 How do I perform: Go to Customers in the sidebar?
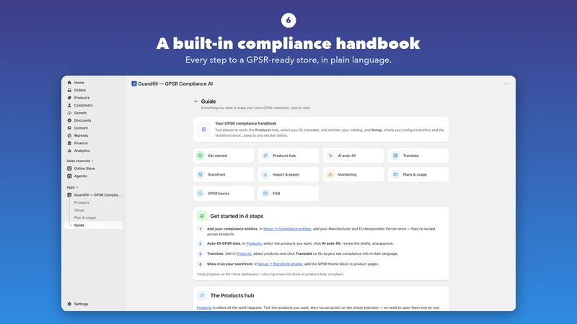[x=83, y=105]
